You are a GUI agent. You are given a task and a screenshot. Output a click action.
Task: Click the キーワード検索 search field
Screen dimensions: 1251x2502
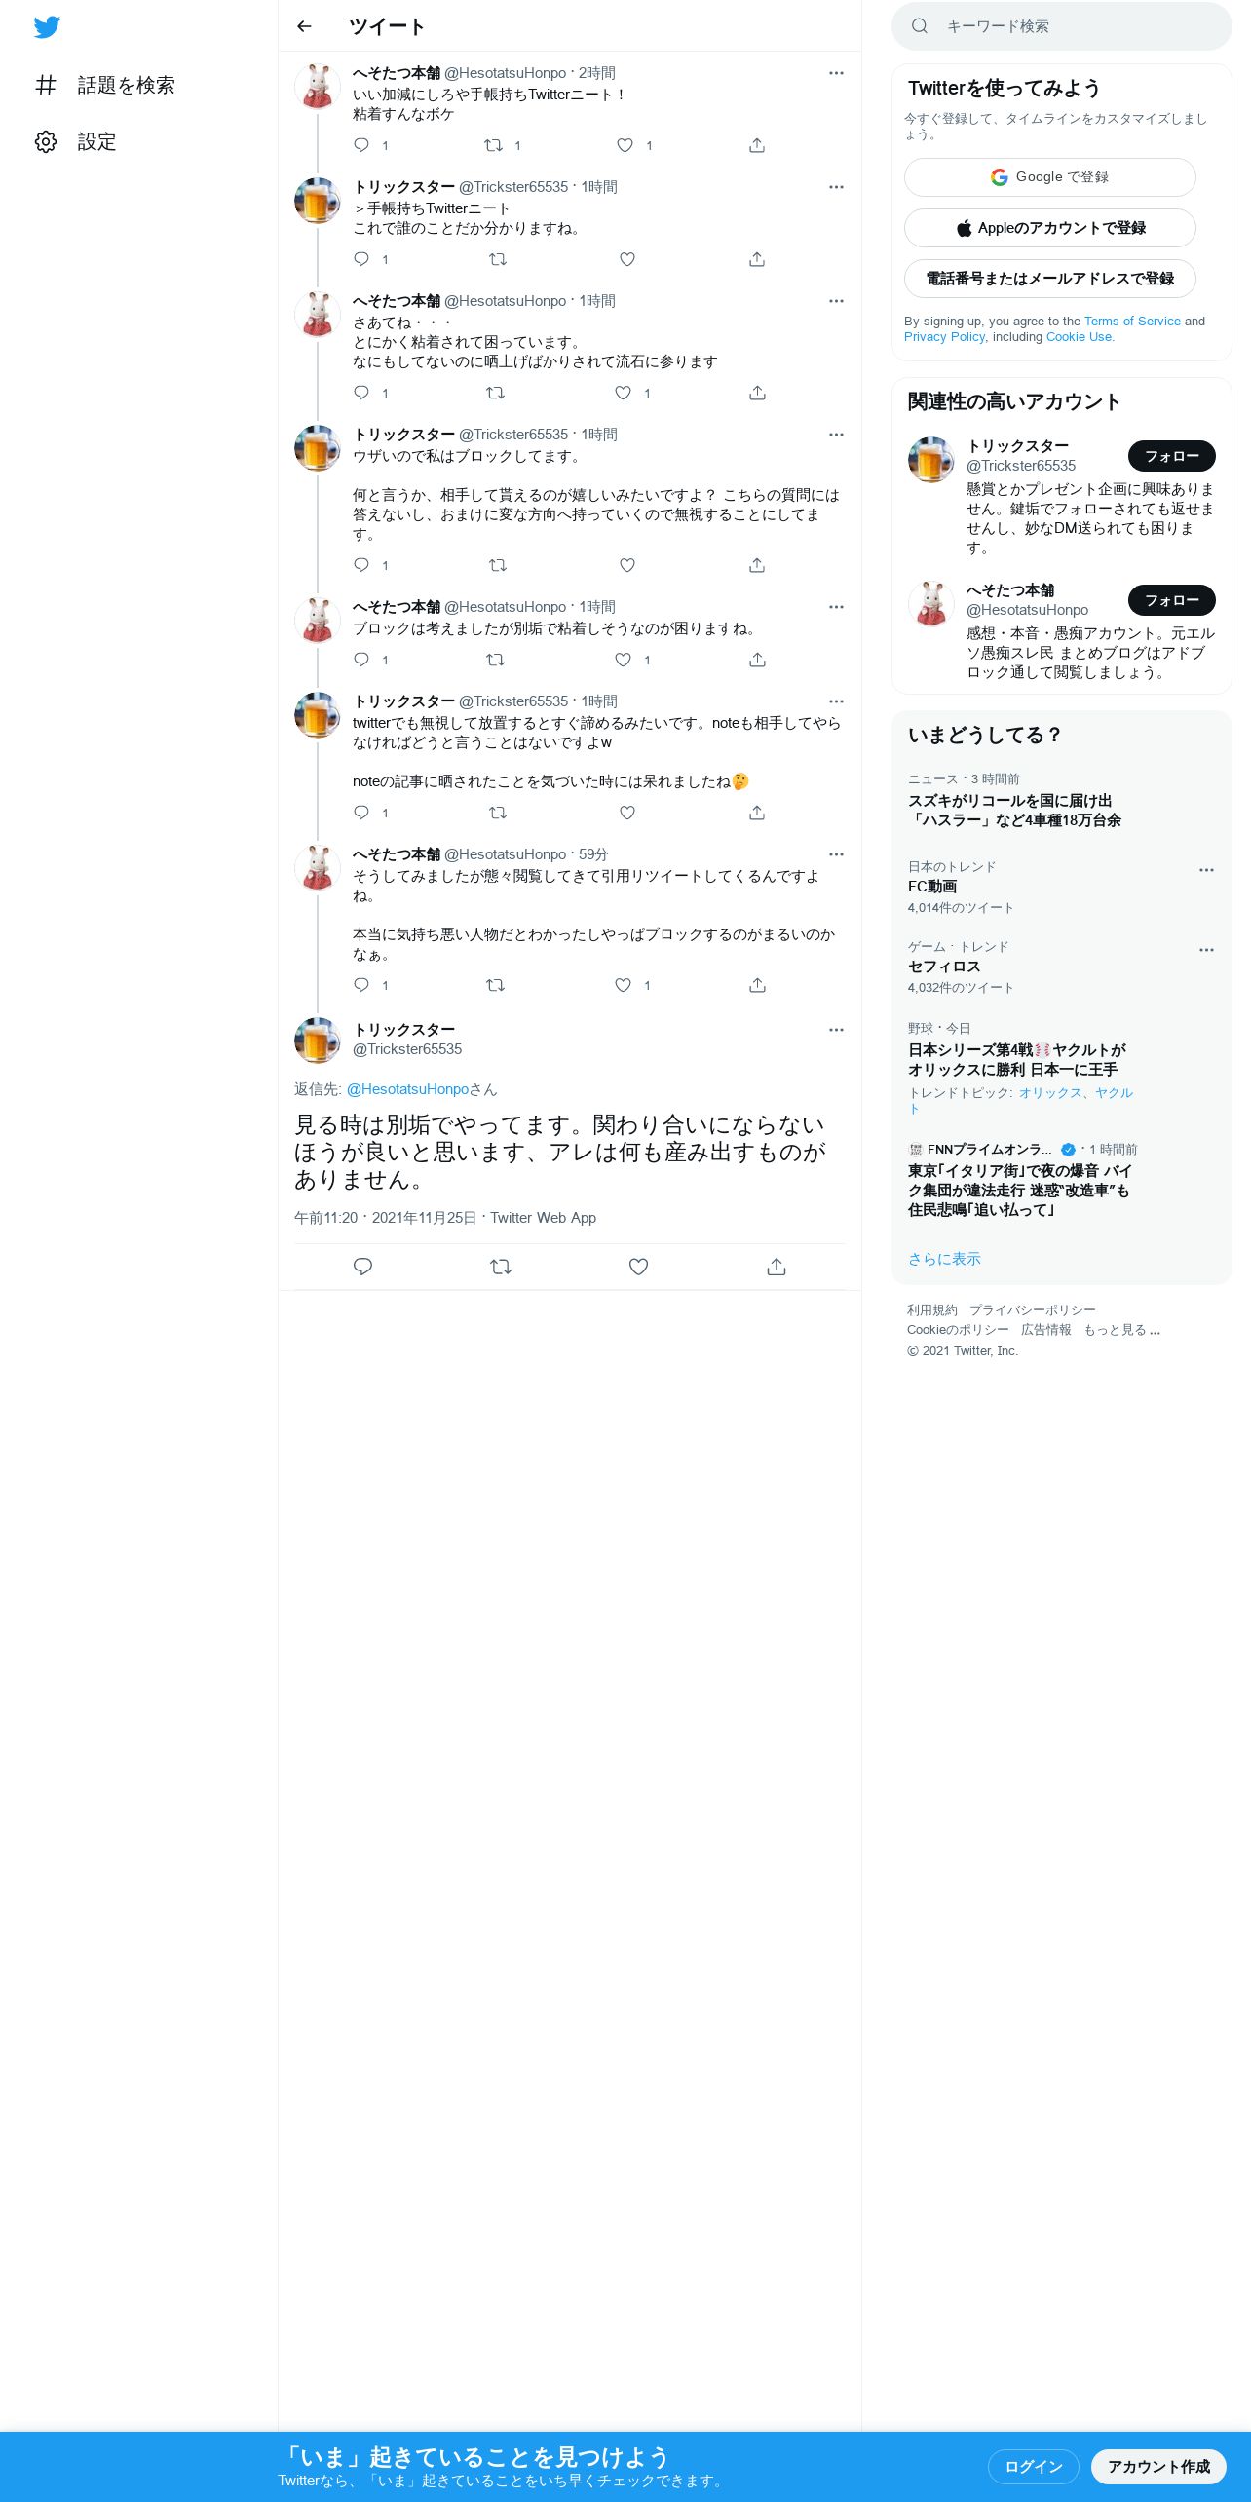tap(1061, 26)
